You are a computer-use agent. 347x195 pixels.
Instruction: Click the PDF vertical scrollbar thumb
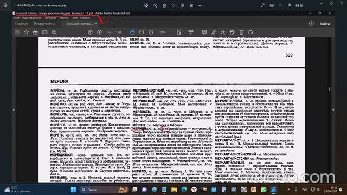330,89
